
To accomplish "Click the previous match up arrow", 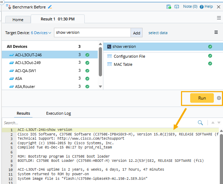I will click(x=213, y=123).
